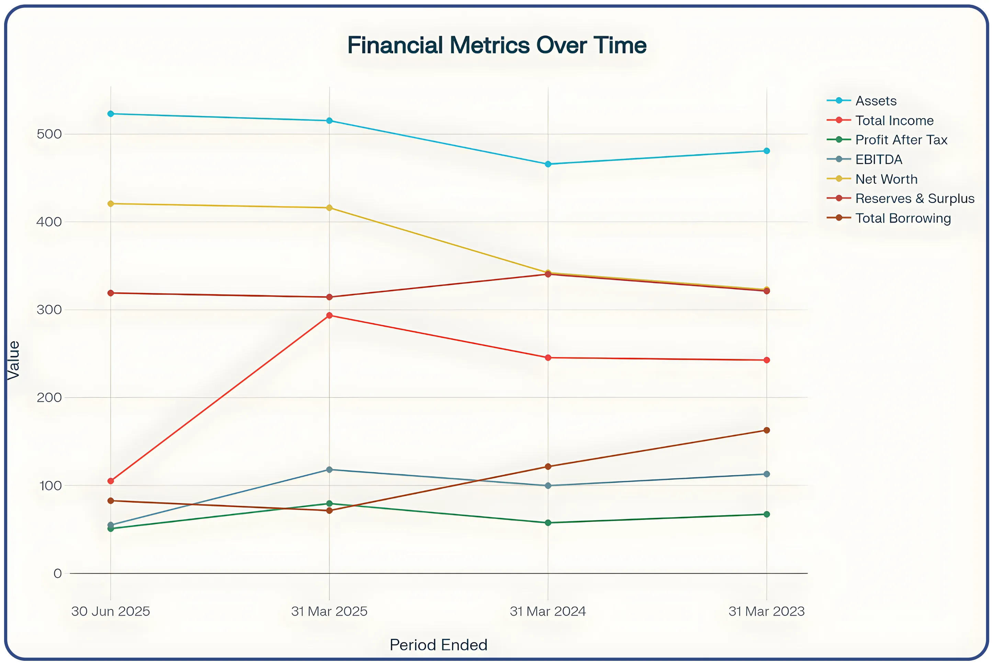995x667 pixels.
Task: Click the Period Ended axis title
Action: pos(438,645)
